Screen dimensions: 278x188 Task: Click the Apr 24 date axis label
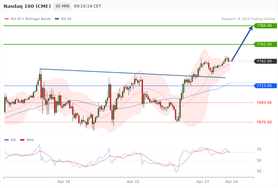[231, 181]
